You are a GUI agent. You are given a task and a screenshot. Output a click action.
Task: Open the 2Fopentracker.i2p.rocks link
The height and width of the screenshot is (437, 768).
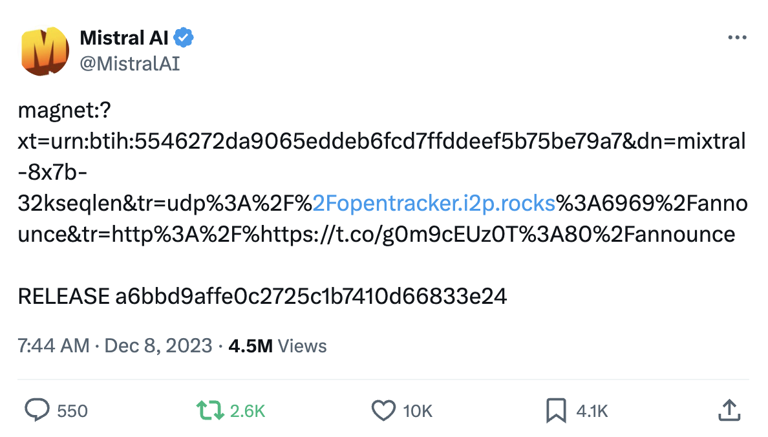434,203
